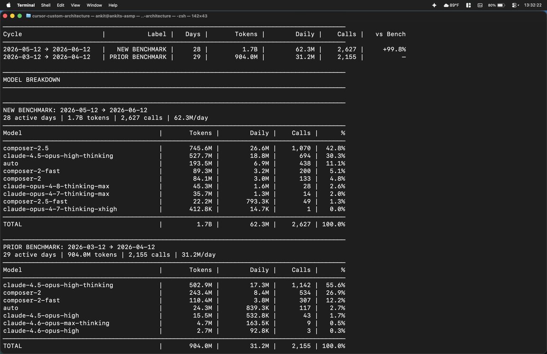This screenshot has height=354, width=547.
Task: Click the 55.6% share value
Action: 335,285
